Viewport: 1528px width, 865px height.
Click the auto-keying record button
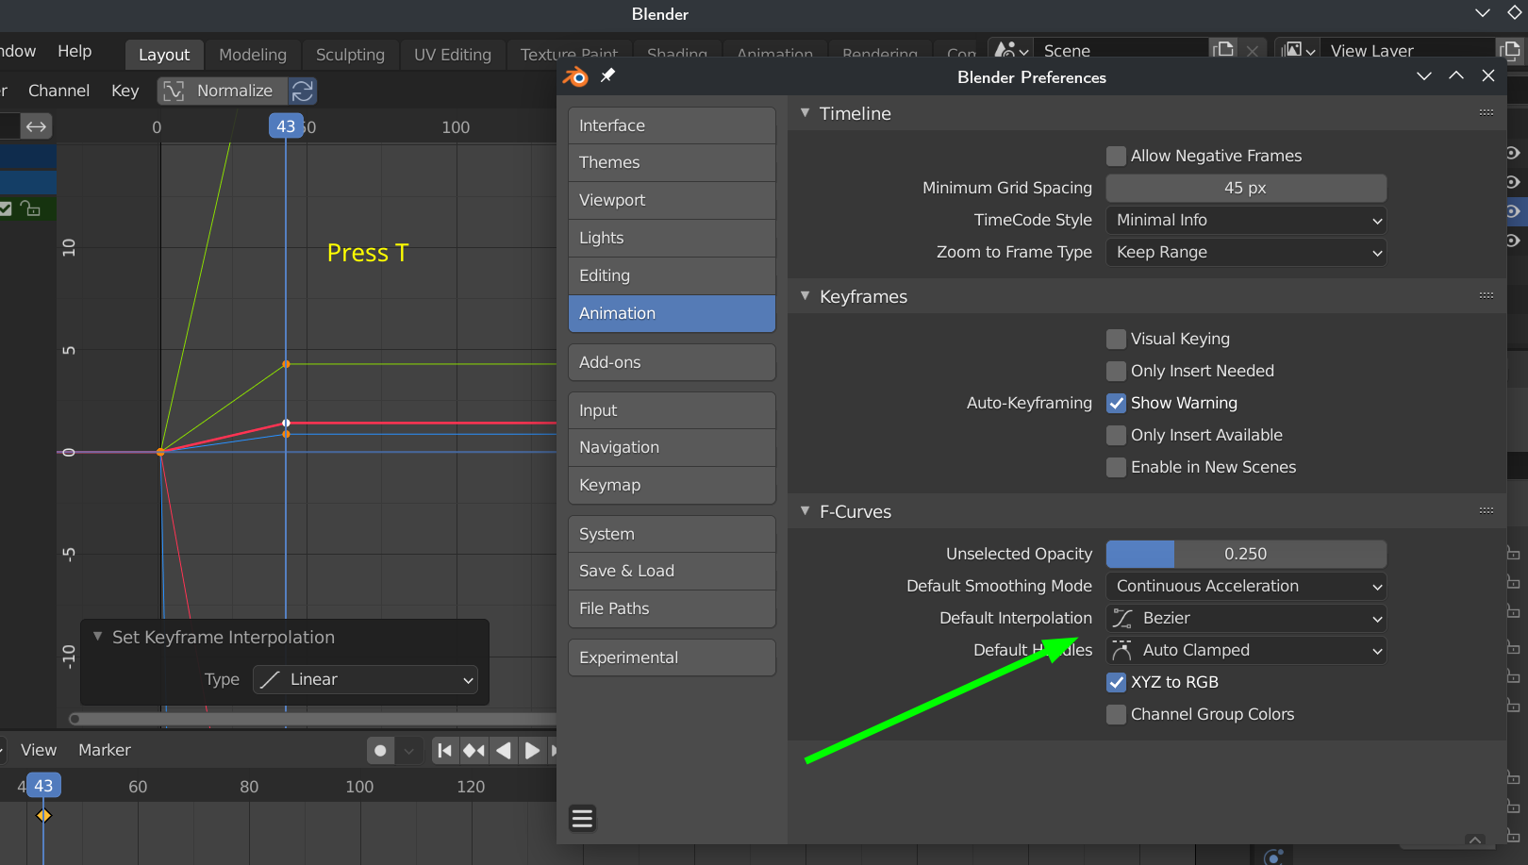pyautogui.click(x=380, y=751)
